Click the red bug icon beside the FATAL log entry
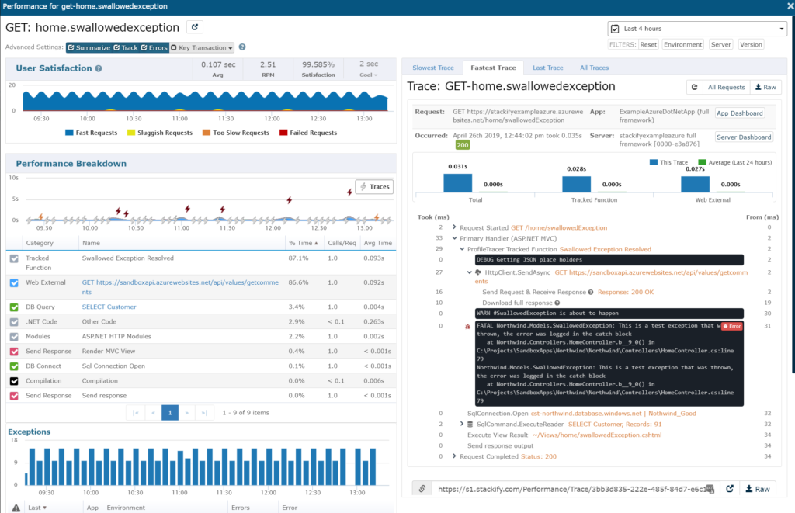 click(x=466, y=326)
